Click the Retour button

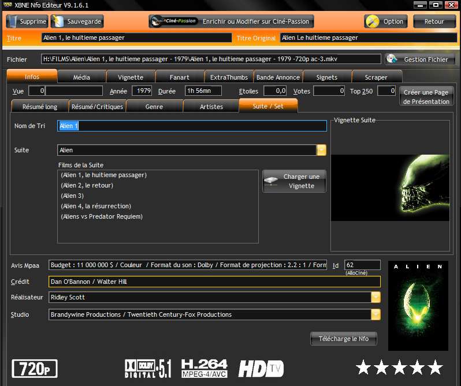434,21
